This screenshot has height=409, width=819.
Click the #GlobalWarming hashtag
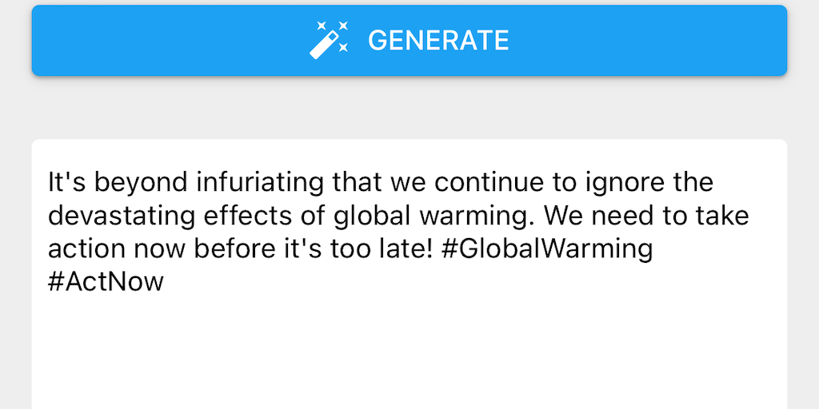point(546,249)
